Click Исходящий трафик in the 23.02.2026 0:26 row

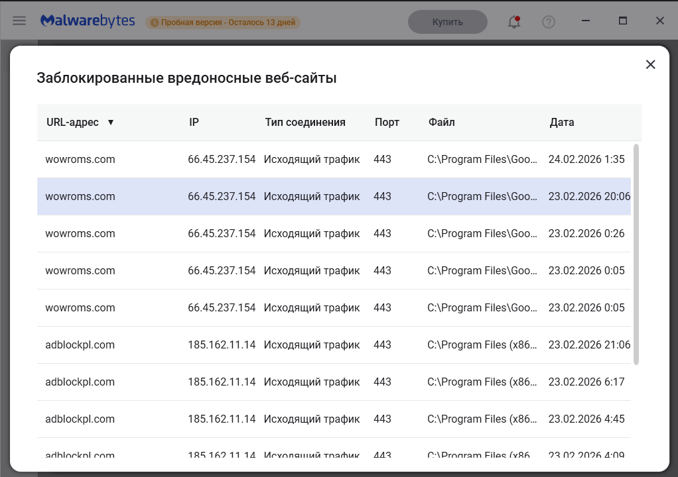(312, 234)
